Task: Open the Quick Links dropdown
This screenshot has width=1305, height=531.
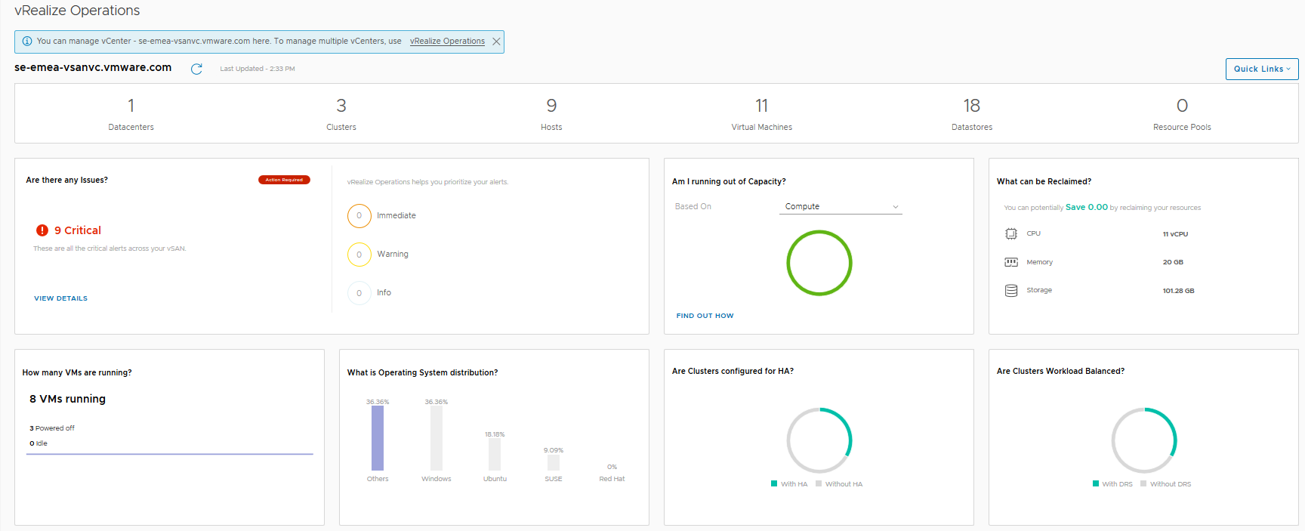Action: [1262, 69]
